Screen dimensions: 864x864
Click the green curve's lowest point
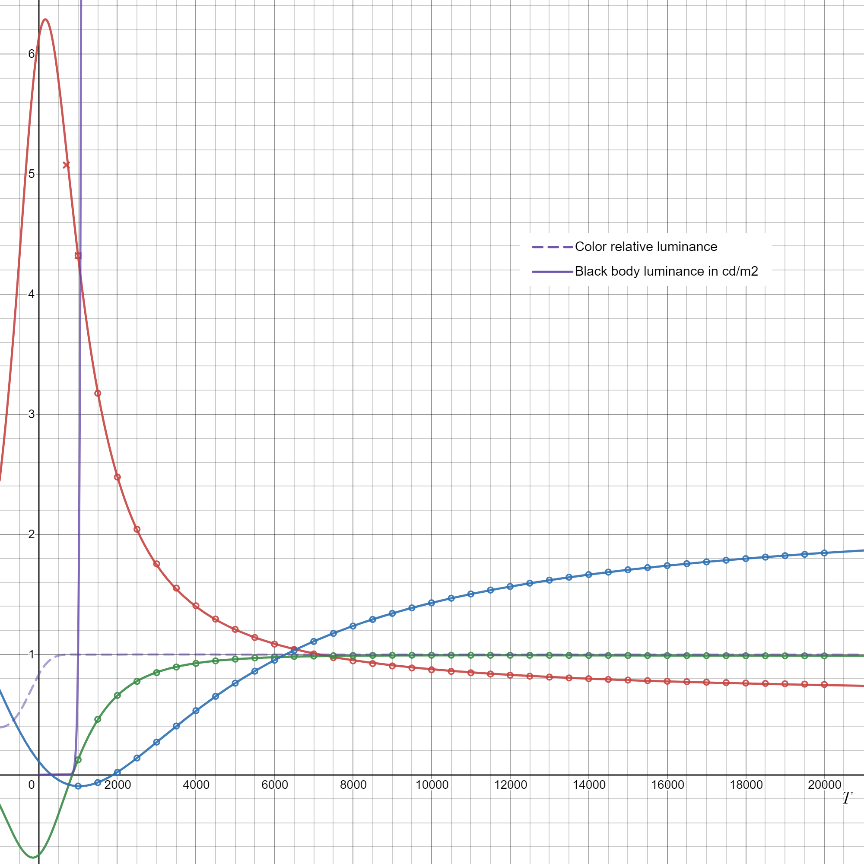pos(33,857)
